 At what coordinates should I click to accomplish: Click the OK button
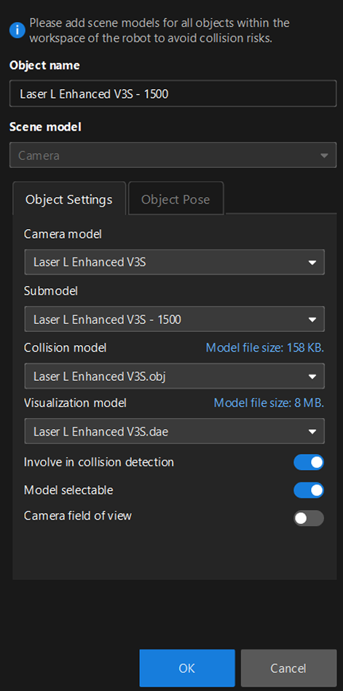pyautogui.click(x=187, y=668)
